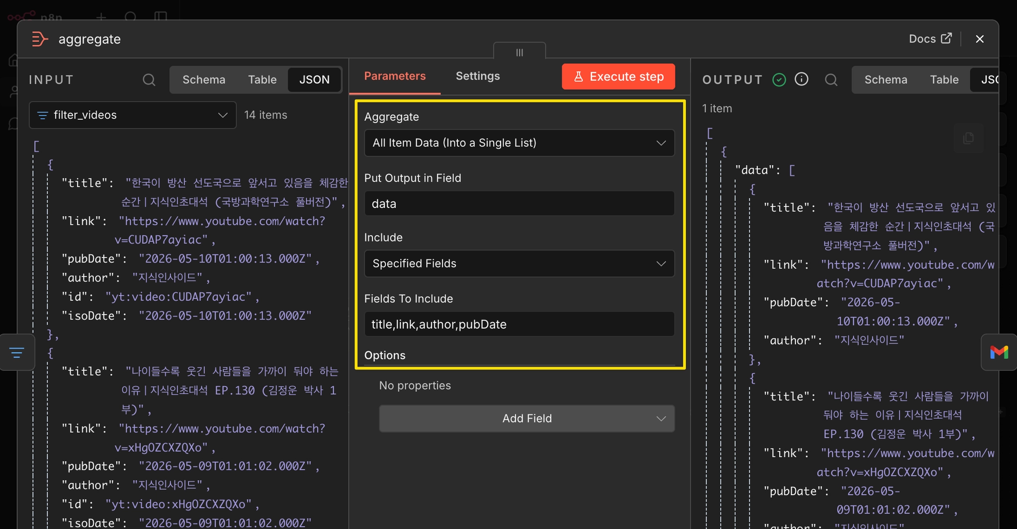
Task: Show OUTPUT as JSON view
Action: 985,79
